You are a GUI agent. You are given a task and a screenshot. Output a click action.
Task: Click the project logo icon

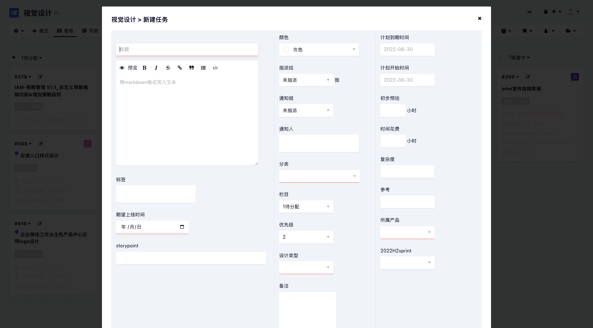point(14,13)
